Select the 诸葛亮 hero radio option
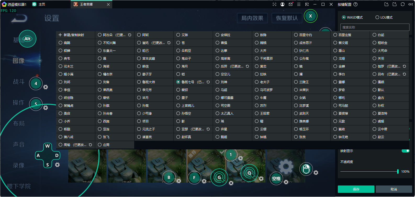 (x=139, y=137)
